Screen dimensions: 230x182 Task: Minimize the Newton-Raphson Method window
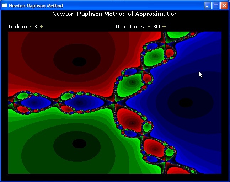pos(207,6)
